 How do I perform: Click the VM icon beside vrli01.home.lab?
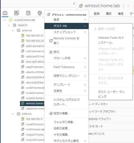tap(23, 129)
